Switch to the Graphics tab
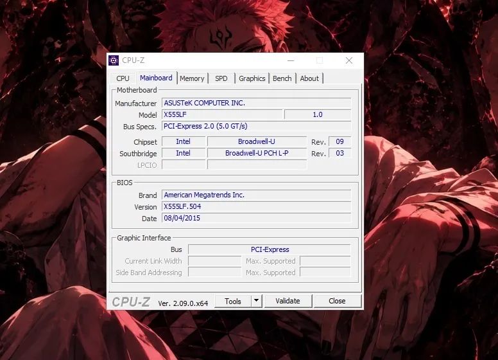Screen dimensions: 498x360 [252, 78]
